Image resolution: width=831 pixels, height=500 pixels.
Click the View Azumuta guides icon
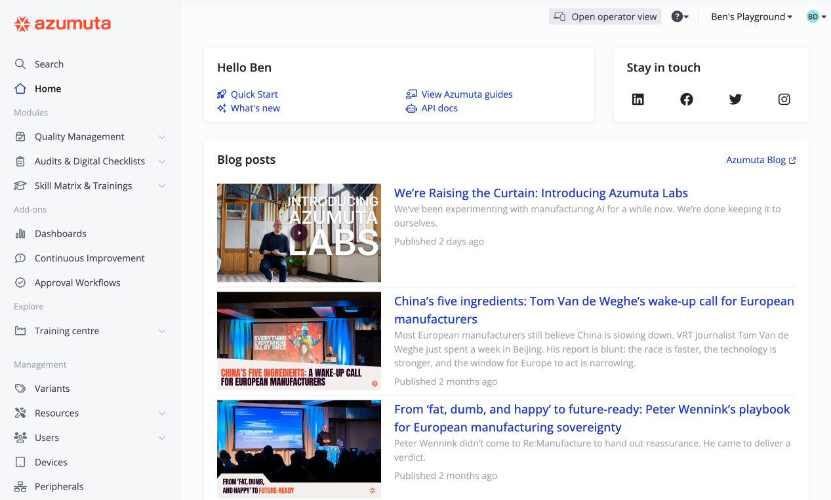(411, 94)
